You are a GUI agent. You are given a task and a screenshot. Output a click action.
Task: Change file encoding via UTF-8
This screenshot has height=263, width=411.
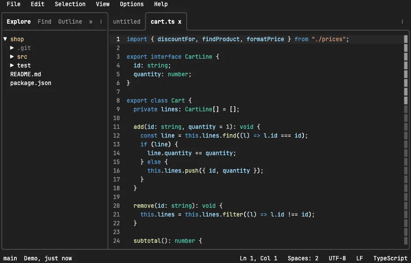point(337,258)
